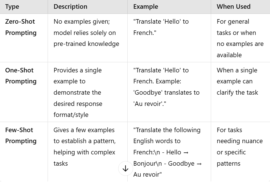Click the 'For general tasks' when-used cell

point(240,38)
